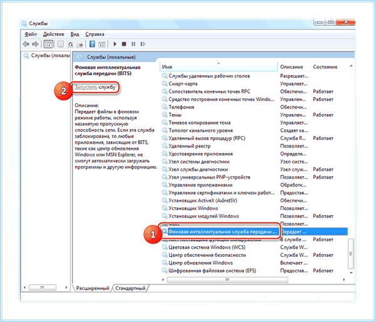The image size is (376, 322).
Task: Click right scroll arrow of services list
Action: click(344, 280)
